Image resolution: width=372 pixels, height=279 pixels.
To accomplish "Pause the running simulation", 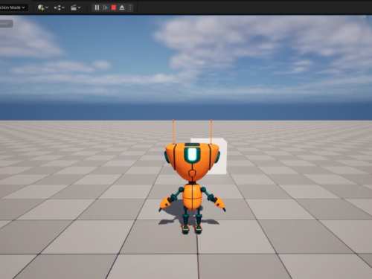I will pos(97,7).
